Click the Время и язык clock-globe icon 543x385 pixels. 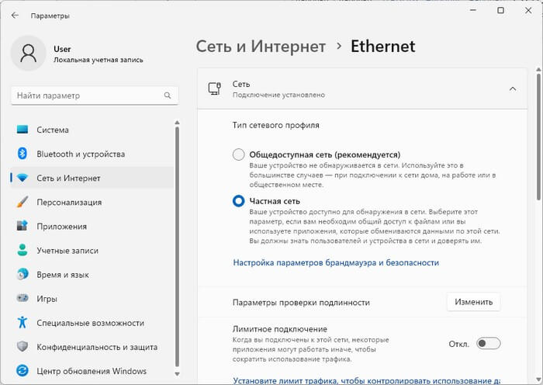point(22,274)
